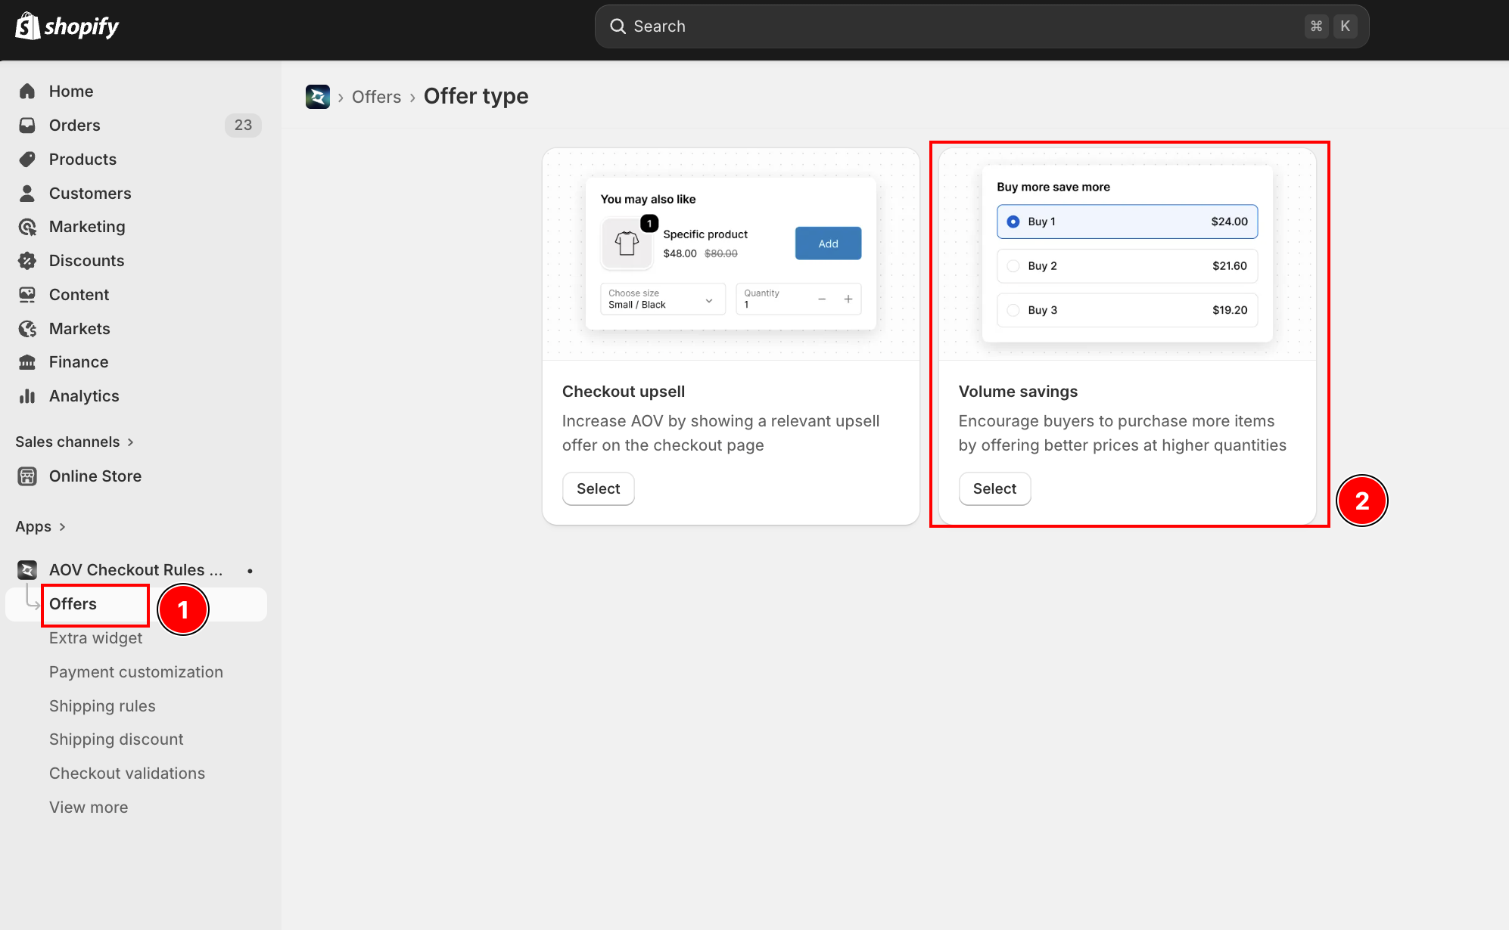This screenshot has height=930, width=1509.
Task: Click the Quantity field showing 1
Action: [x=798, y=299]
